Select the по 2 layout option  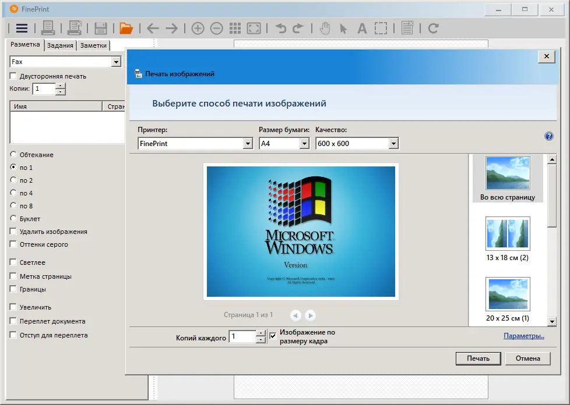[13, 180]
